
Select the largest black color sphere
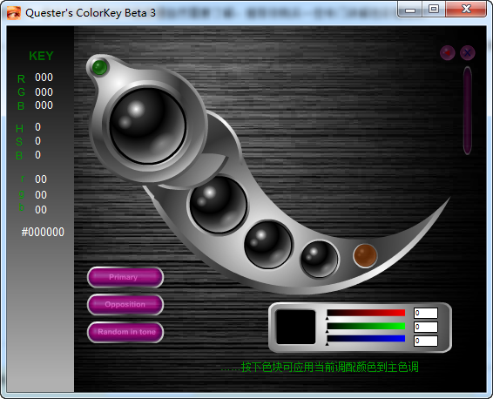coord(148,125)
